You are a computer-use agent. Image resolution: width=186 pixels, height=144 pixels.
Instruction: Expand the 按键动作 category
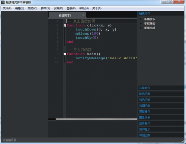pyautogui.click(x=161, y=88)
